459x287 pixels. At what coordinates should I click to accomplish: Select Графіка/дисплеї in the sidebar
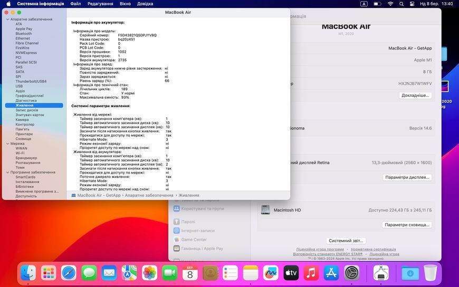tap(30, 96)
